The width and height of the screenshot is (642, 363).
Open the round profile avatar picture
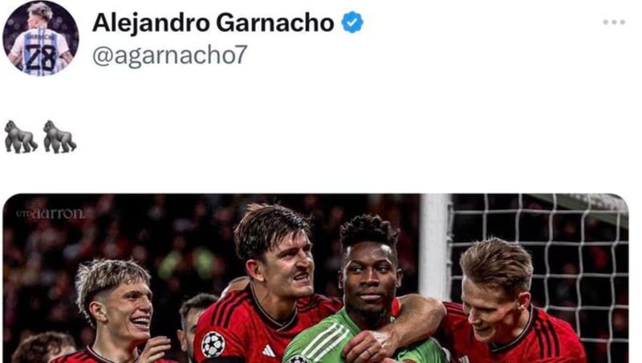(x=40, y=38)
